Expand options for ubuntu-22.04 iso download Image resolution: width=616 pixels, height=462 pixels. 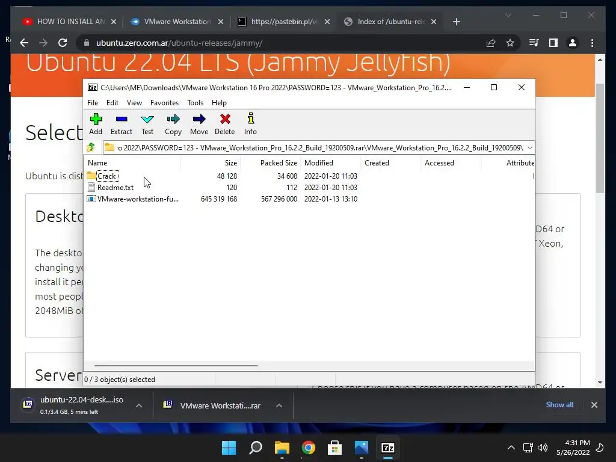pyautogui.click(x=139, y=405)
